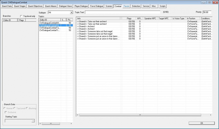Maximize the Quest window
The image size is (219, 129).
pyautogui.click(x=209, y=2)
